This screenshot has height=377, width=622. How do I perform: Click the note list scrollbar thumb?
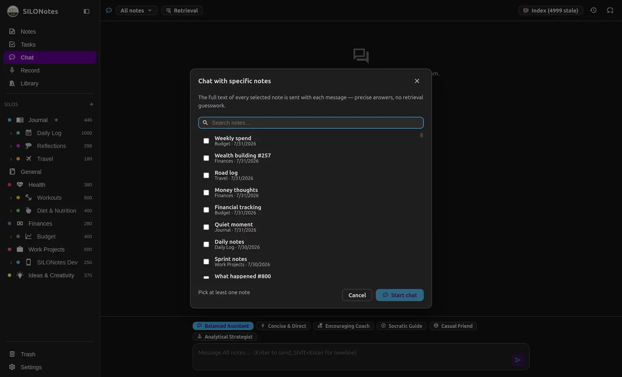click(421, 135)
